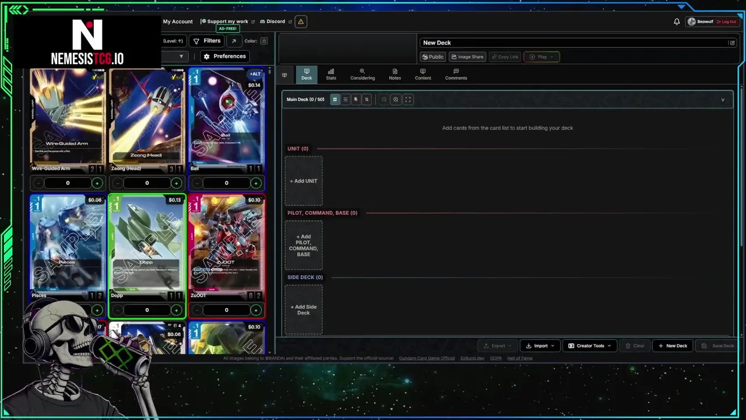The image size is (746, 420).
Task: Add one Dopp card with plus
Action: point(176,310)
